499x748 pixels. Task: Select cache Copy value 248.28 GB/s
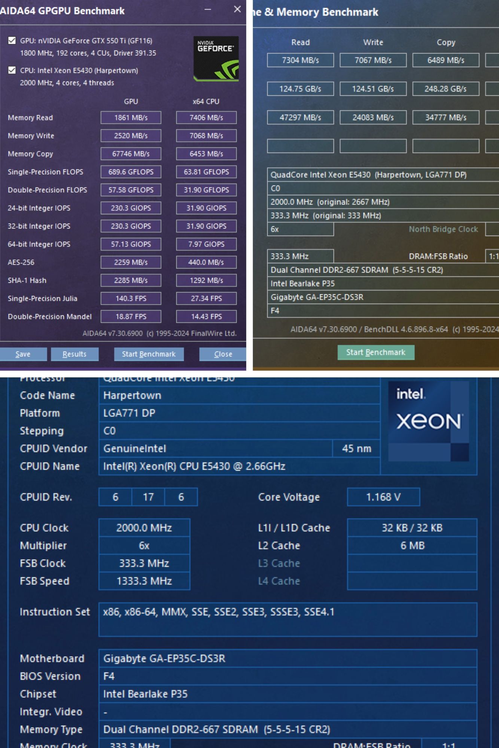[446, 89]
